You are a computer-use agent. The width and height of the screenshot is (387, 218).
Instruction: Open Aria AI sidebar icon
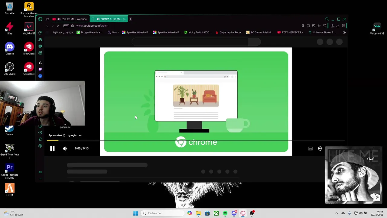pyautogui.click(x=40, y=63)
